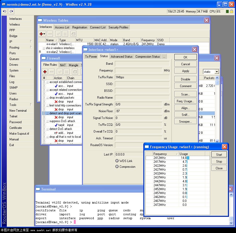Click the Noise Floor field showing -97
The width and height of the screenshot is (236, 233).
(x=138, y=111)
